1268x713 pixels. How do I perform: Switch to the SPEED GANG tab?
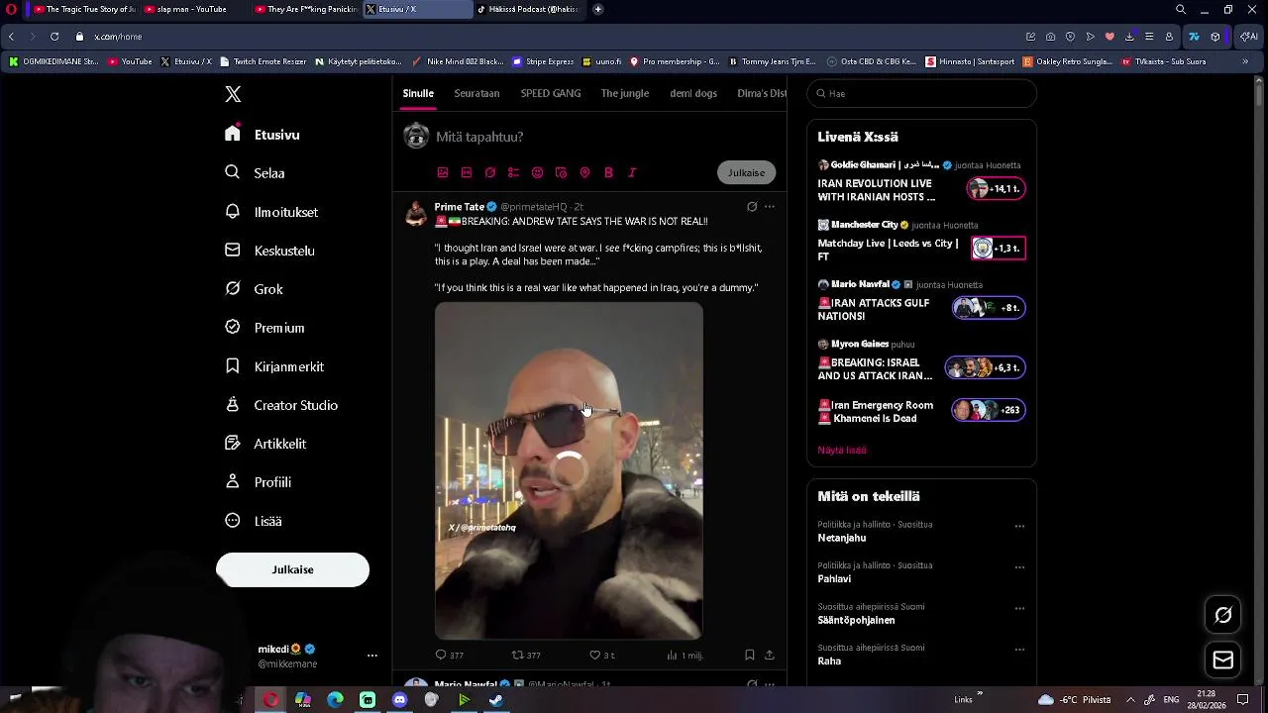click(x=551, y=93)
